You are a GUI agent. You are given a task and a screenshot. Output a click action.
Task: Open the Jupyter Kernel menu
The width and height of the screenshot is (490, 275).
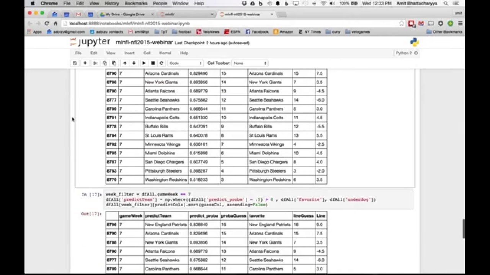165,53
